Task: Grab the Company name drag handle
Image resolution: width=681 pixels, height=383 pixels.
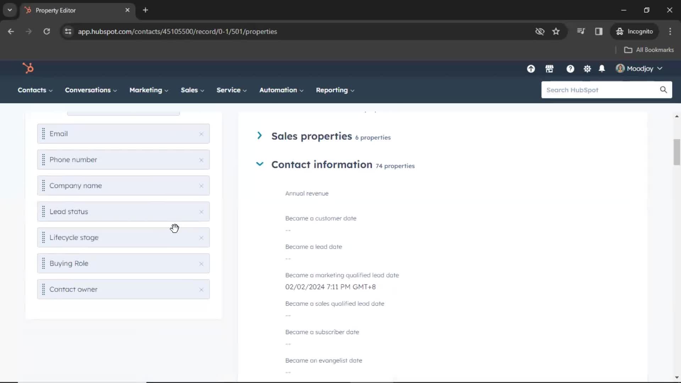Action: coord(43,185)
